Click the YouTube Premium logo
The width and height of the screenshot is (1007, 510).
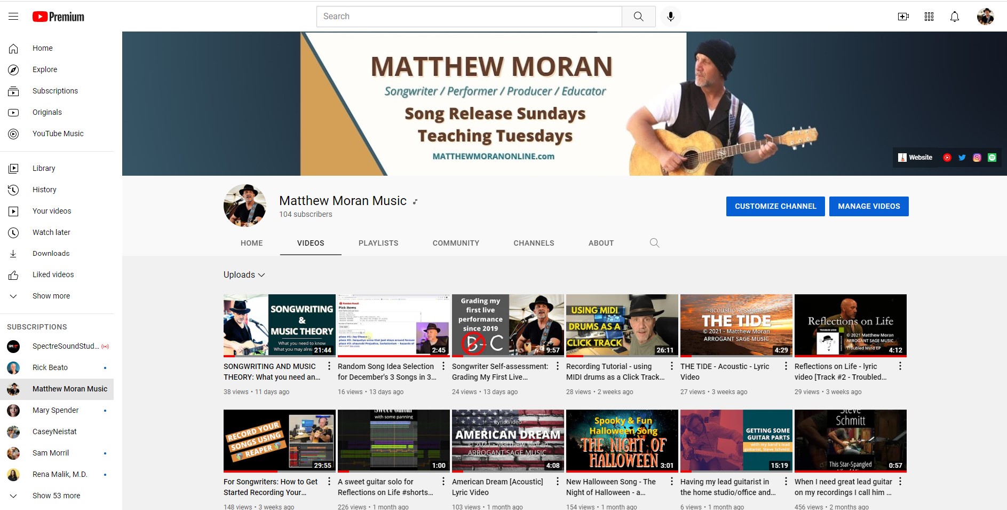pos(58,17)
